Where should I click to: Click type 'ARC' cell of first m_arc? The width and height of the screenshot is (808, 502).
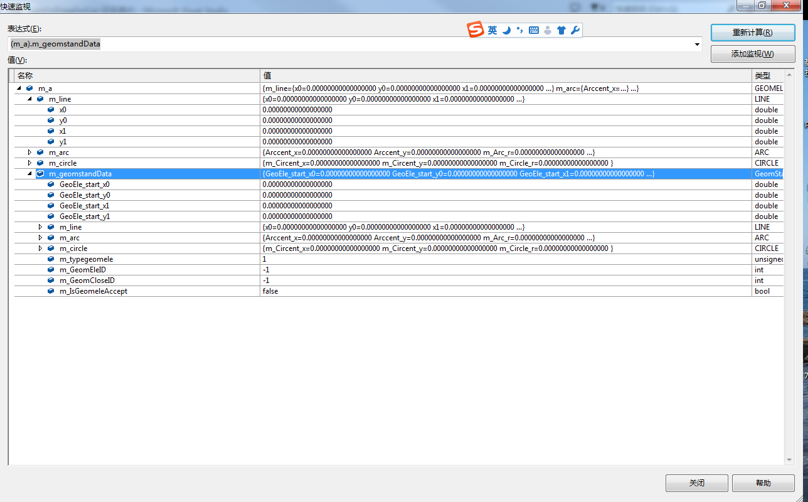tap(768, 152)
